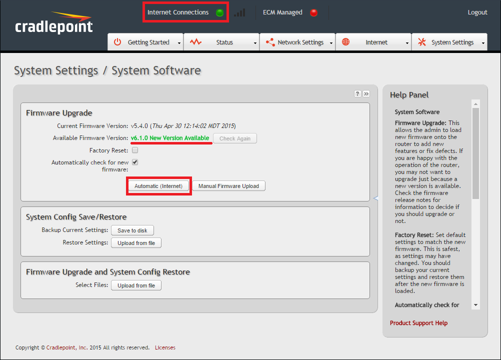Open the Internet menu

coord(373,42)
